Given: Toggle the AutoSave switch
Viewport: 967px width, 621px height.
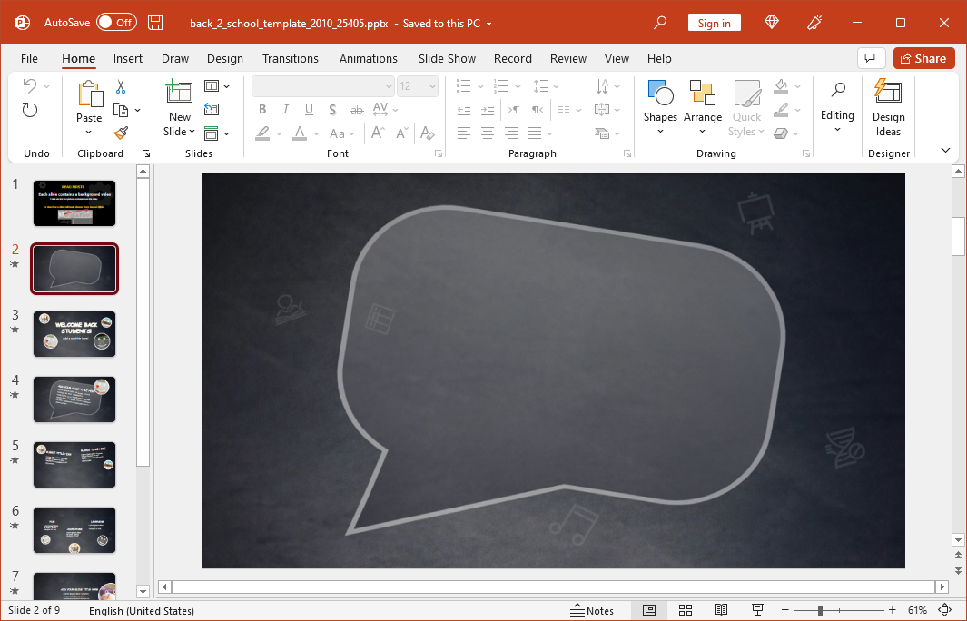Looking at the screenshot, I should (116, 23).
